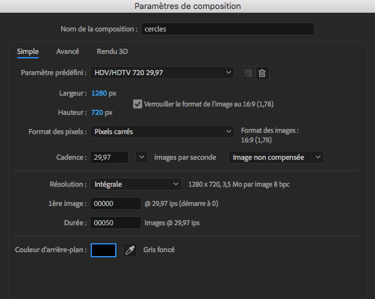Open the Paramètre prédéfini dropdown
Viewport: 375px width, 299px height.
click(162, 73)
